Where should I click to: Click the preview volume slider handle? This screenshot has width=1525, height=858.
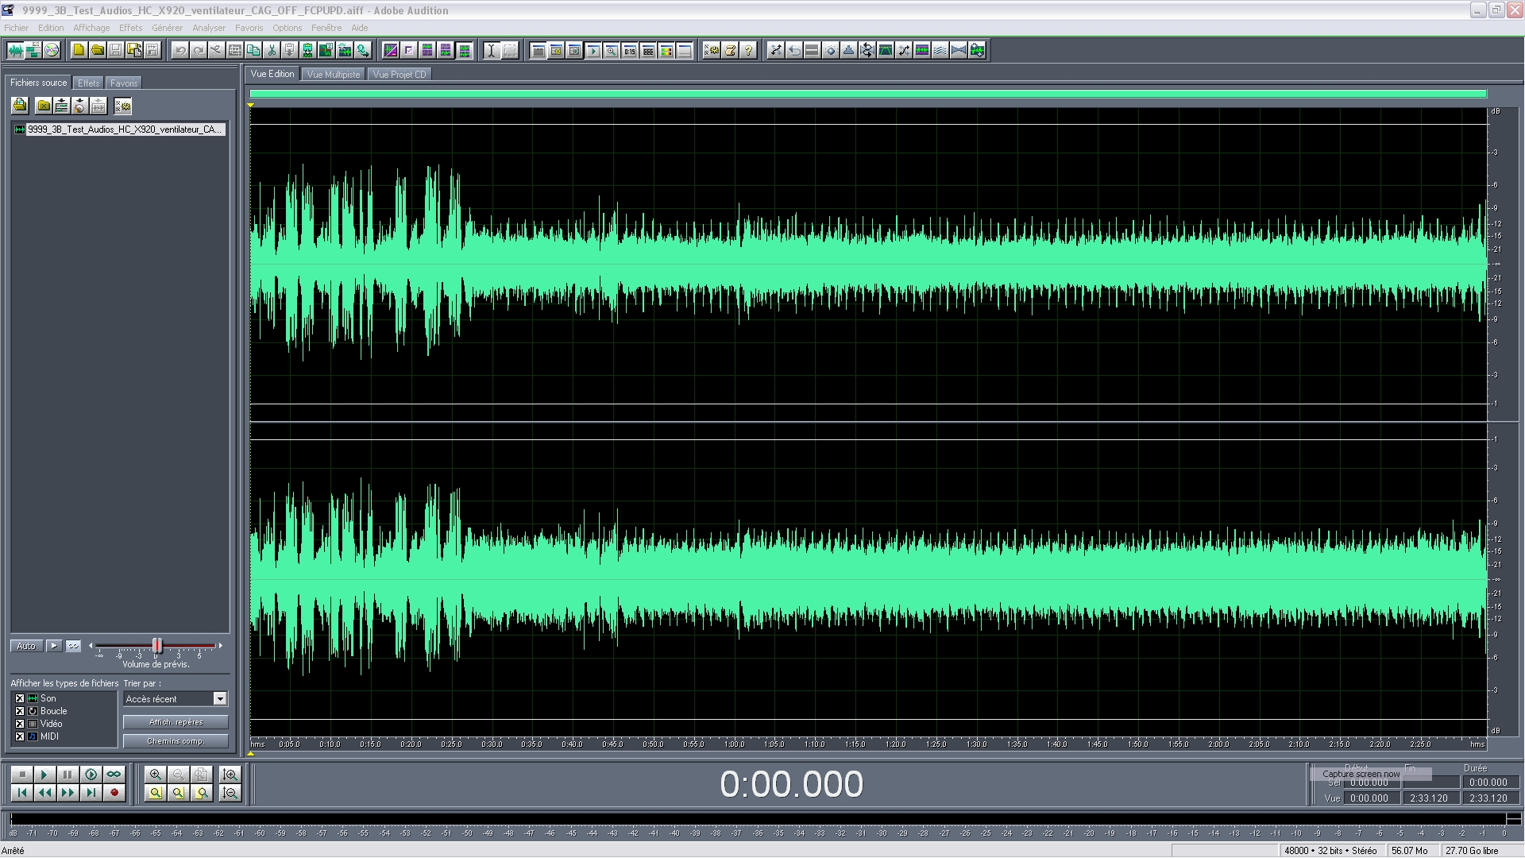coord(157,646)
